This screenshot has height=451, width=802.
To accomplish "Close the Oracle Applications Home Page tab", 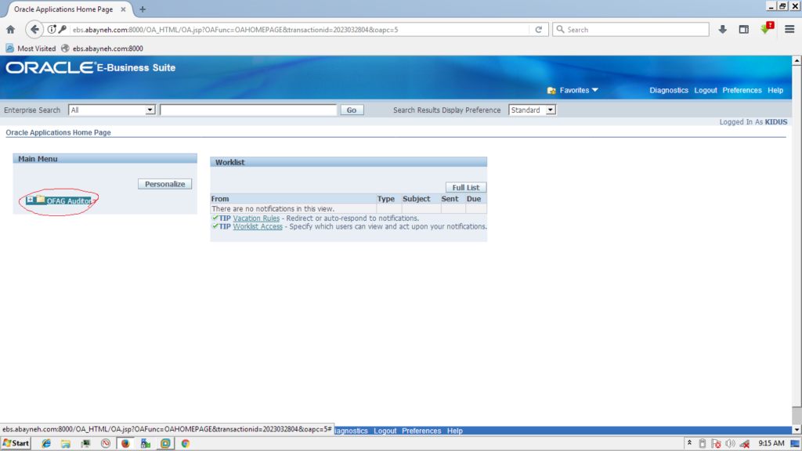I will coord(123,9).
